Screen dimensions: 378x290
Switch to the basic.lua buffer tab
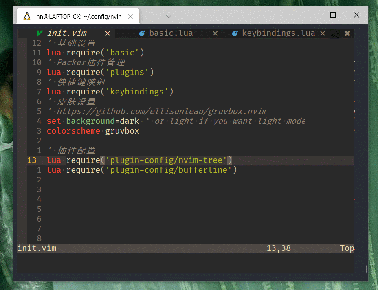tap(171, 33)
